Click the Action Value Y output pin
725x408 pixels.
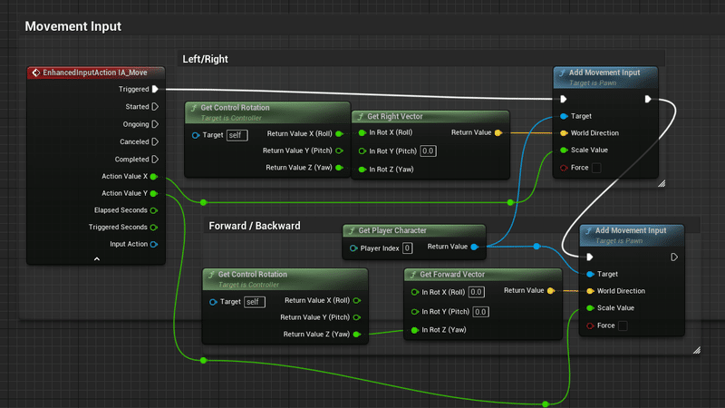pos(154,193)
